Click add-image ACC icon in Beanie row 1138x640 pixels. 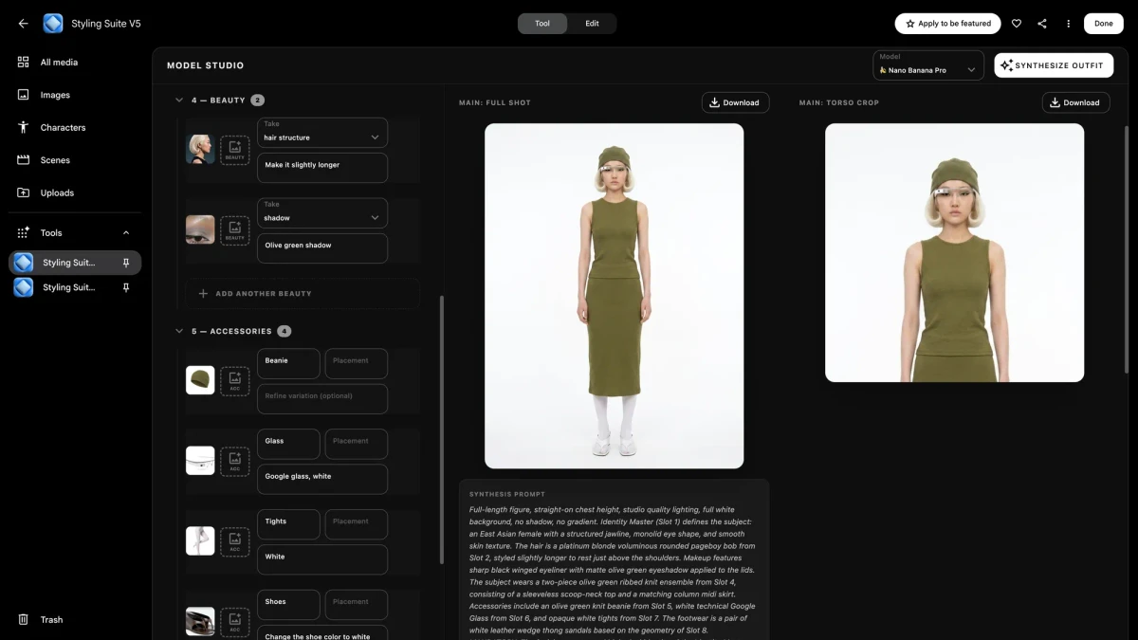(x=235, y=381)
